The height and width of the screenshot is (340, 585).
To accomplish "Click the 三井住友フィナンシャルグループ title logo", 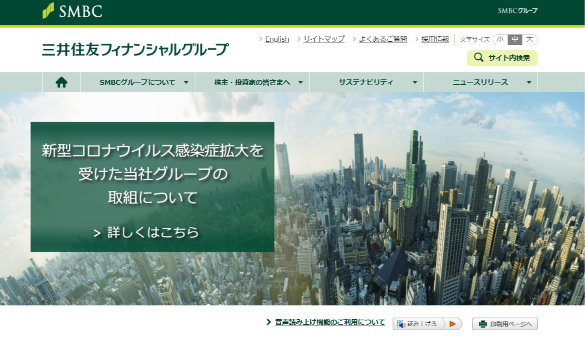I will 135,50.
